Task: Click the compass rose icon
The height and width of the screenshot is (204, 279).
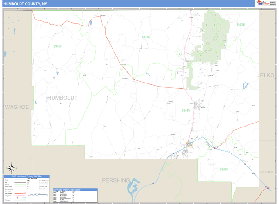Action: pos(12,168)
